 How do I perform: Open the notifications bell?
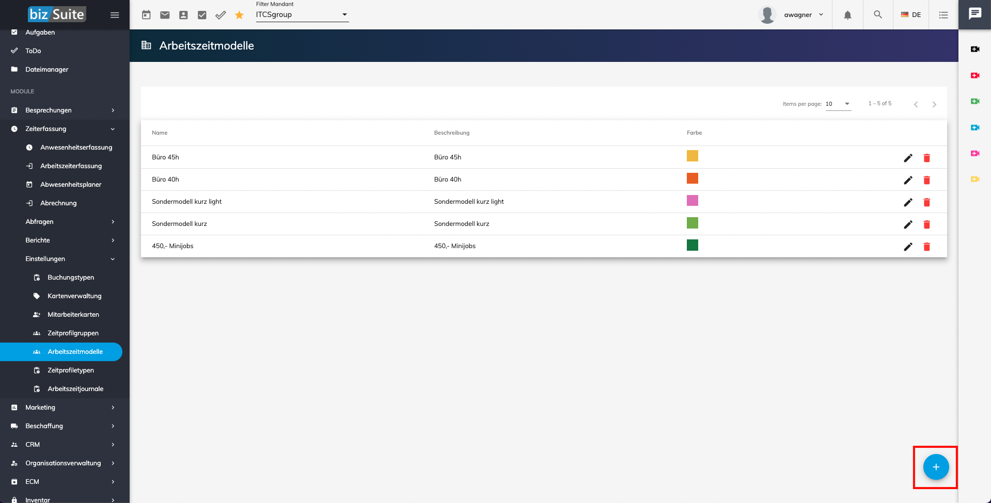click(847, 15)
